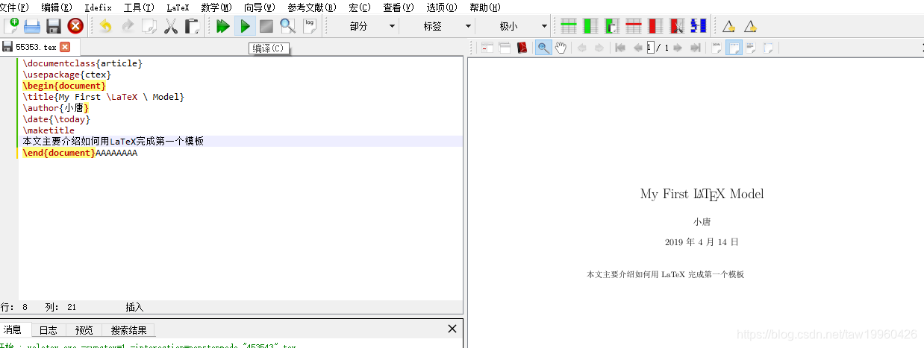Cut table column icon with scissors
The height and width of the screenshot is (348, 924).
[677, 26]
